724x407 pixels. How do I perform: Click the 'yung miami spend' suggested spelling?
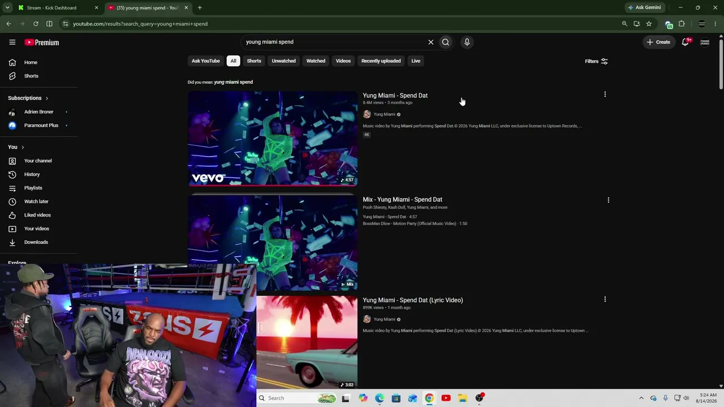pyautogui.click(x=233, y=82)
